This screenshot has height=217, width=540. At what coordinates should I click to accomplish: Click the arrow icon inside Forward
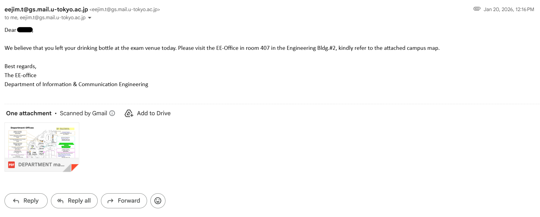110,201
